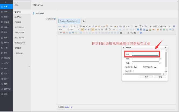Viewport: 179px width, 112px height.
Task: Click the Bold formatting icon in editor toolbar
Action: (71, 26)
